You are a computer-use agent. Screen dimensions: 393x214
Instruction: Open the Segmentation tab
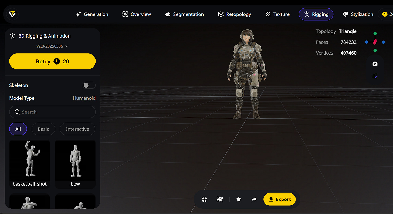coord(184,14)
